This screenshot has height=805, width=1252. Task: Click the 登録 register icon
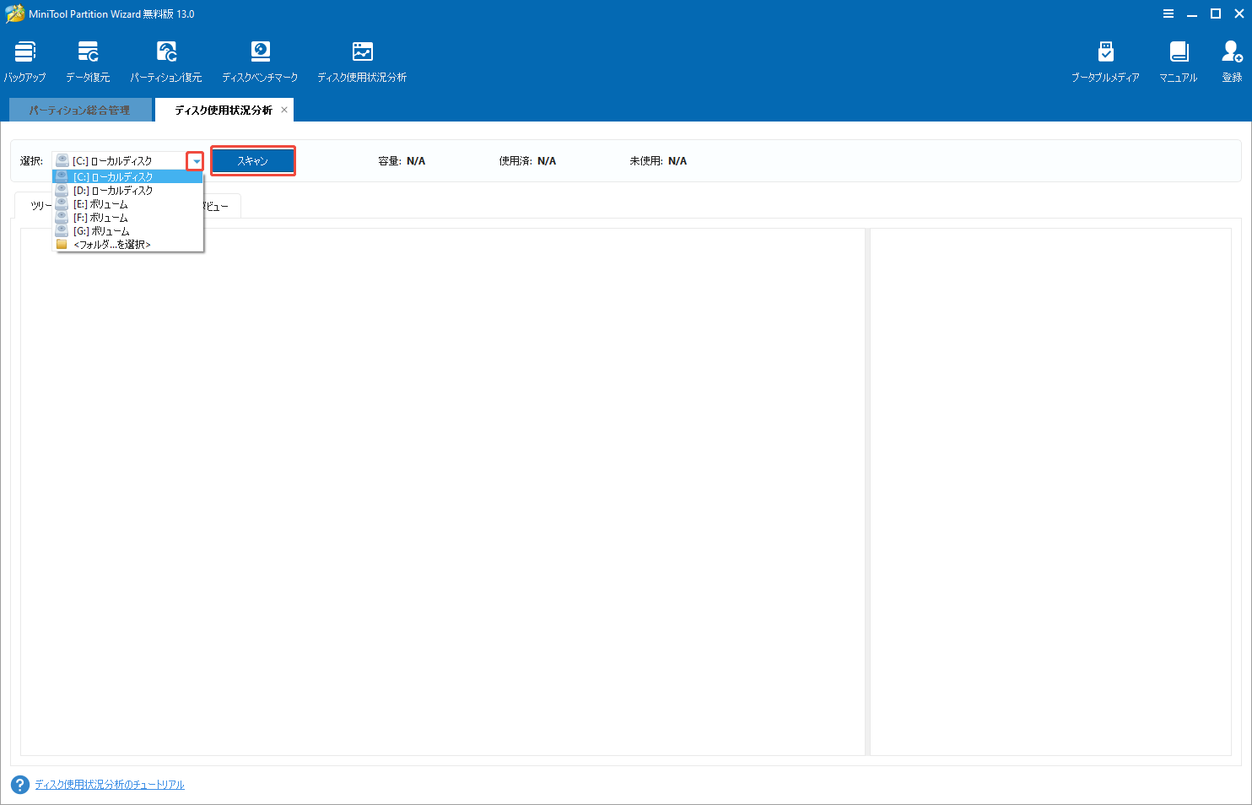point(1232,62)
